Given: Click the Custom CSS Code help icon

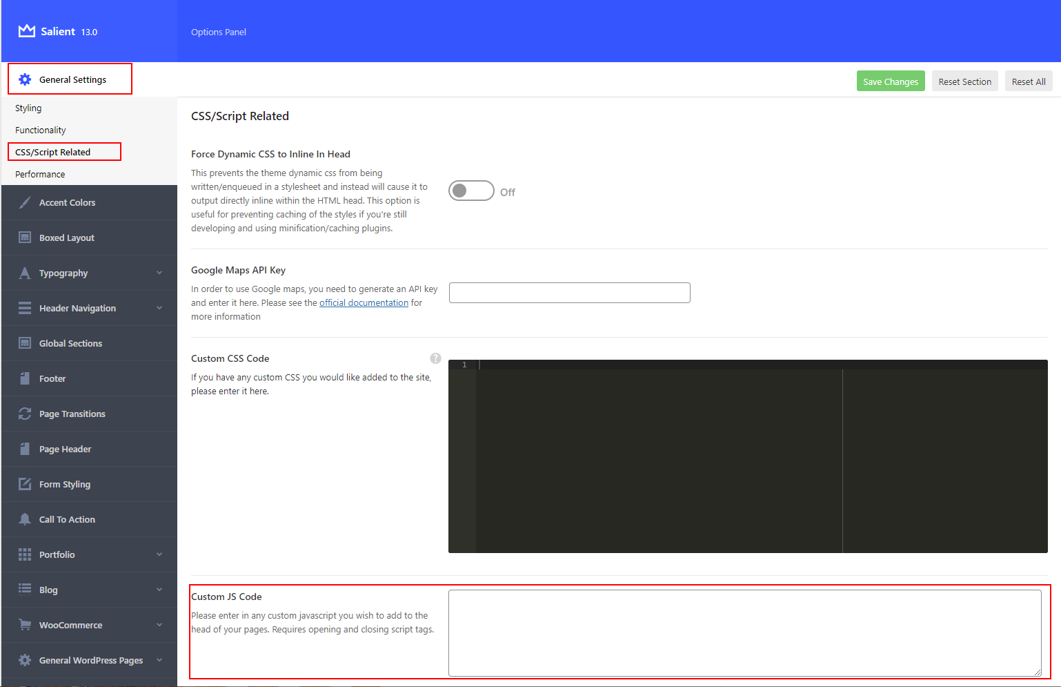Looking at the screenshot, I should [435, 358].
